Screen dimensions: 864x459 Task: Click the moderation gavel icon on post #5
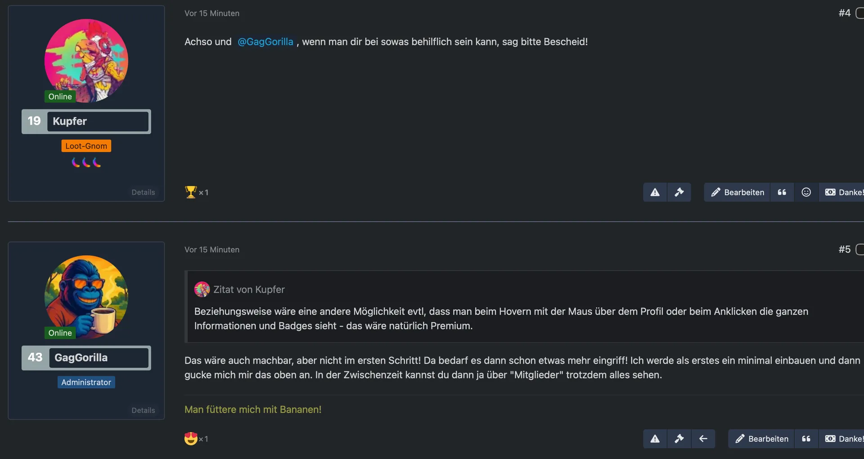679,439
